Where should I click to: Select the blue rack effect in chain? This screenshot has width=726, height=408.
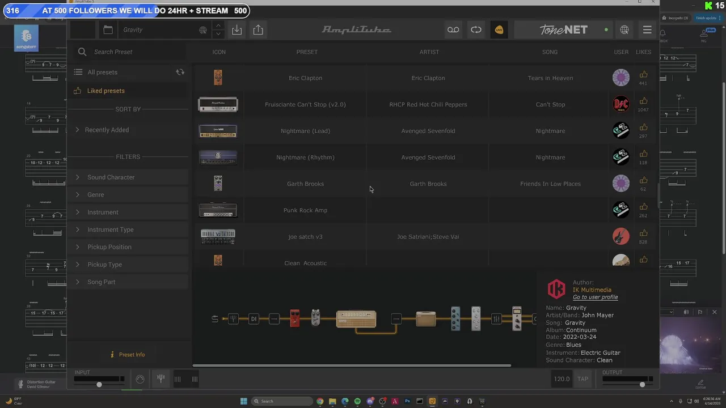pos(455,318)
